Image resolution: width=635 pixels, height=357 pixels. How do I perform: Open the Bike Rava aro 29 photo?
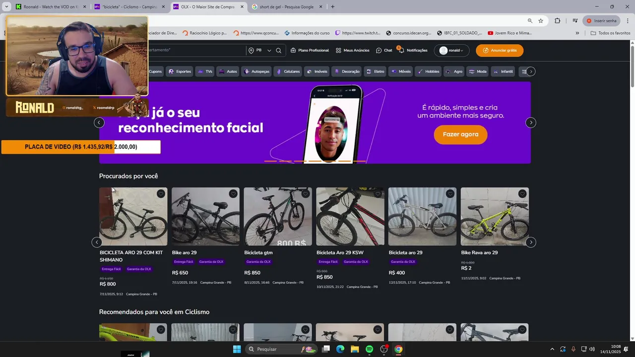click(495, 217)
